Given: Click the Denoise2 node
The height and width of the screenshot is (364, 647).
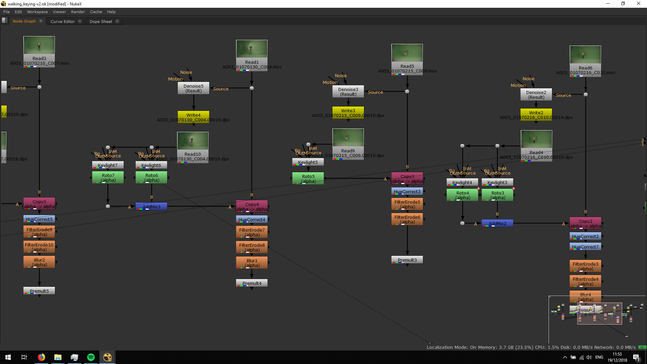Looking at the screenshot, I should 536,95.
